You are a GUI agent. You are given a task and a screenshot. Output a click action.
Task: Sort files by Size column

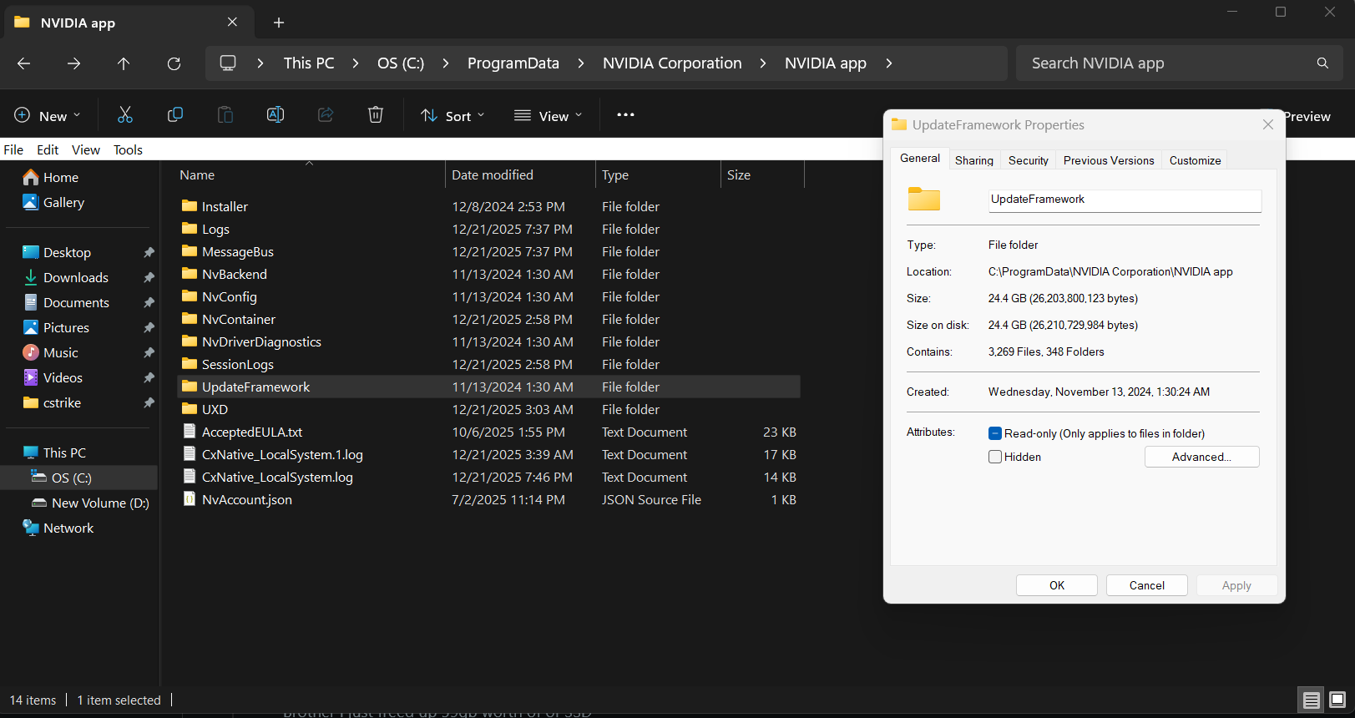(x=739, y=175)
